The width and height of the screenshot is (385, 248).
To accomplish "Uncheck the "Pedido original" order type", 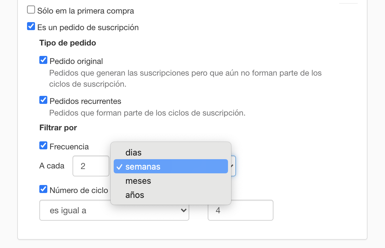I will [43, 60].
